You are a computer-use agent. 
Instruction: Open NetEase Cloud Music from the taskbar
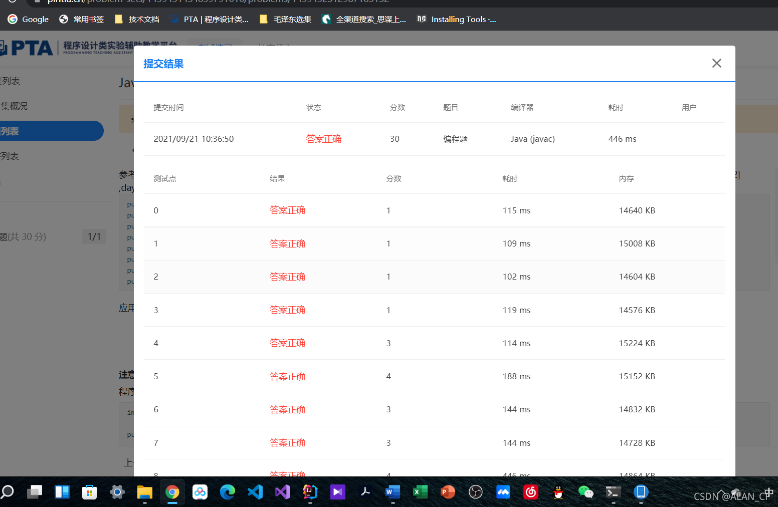(530, 492)
